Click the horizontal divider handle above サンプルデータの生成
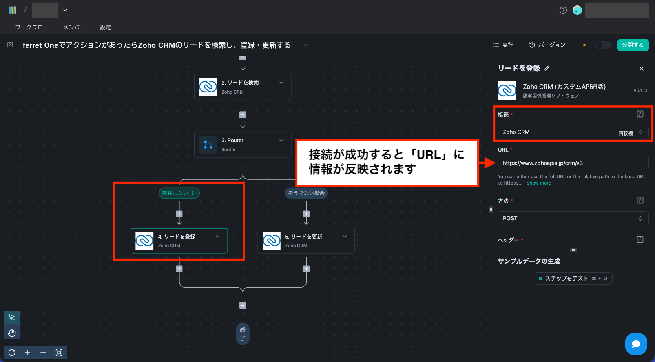655x362 pixels. [x=573, y=250]
